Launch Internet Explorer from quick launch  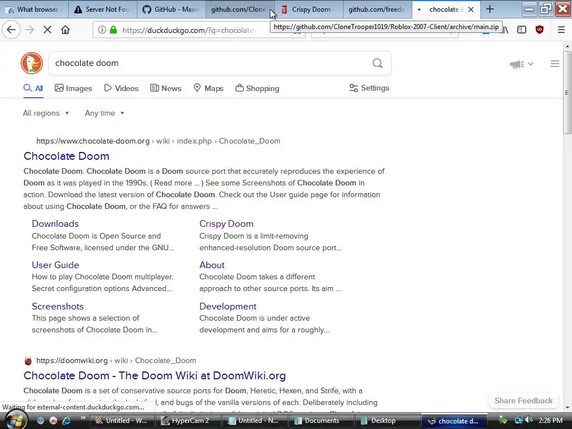click(x=66, y=421)
